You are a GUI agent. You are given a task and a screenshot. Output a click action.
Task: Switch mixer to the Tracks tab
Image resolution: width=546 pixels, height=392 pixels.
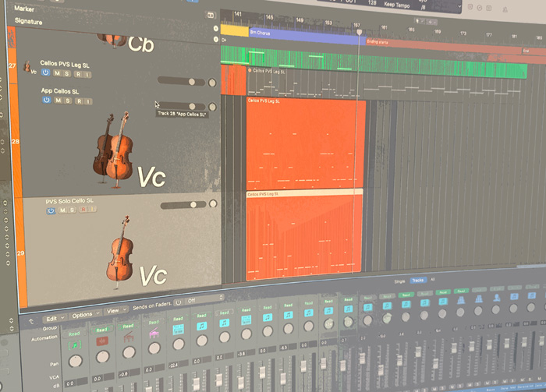pyautogui.click(x=417, y=280)
